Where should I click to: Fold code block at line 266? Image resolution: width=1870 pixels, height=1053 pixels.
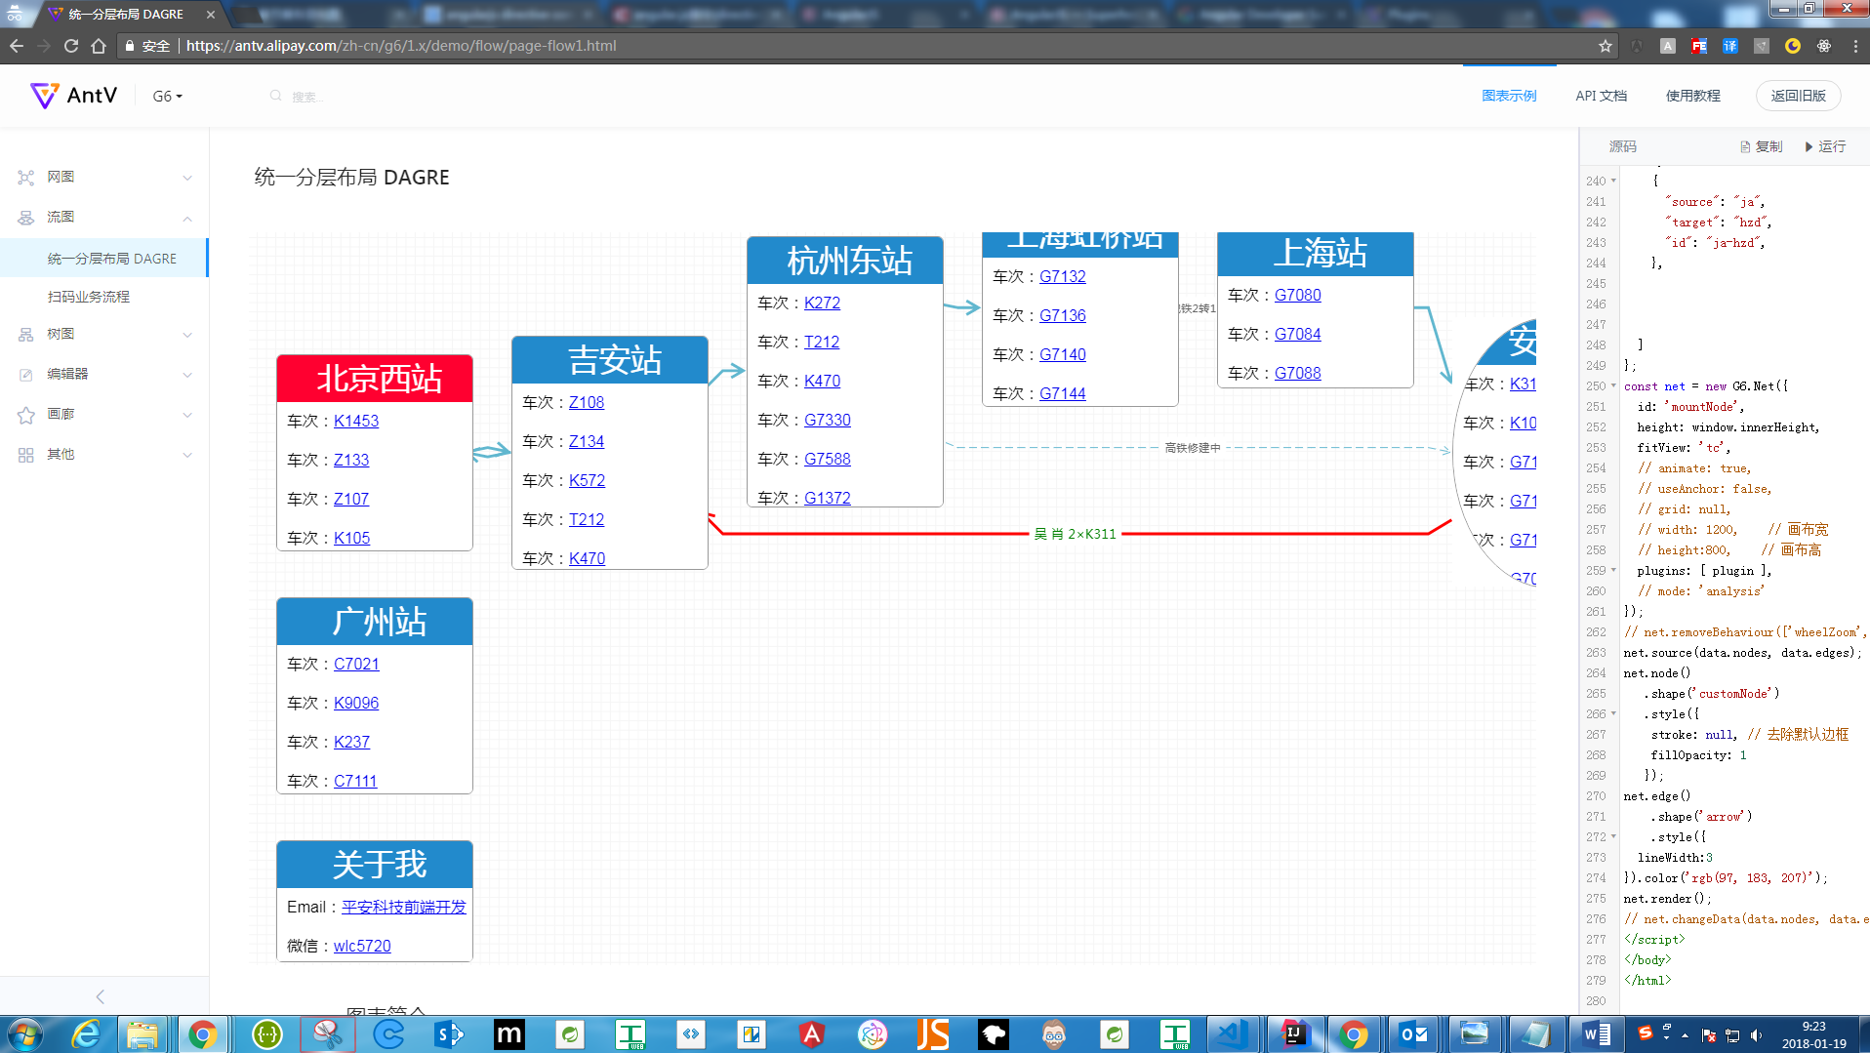tap(1613, 713)
